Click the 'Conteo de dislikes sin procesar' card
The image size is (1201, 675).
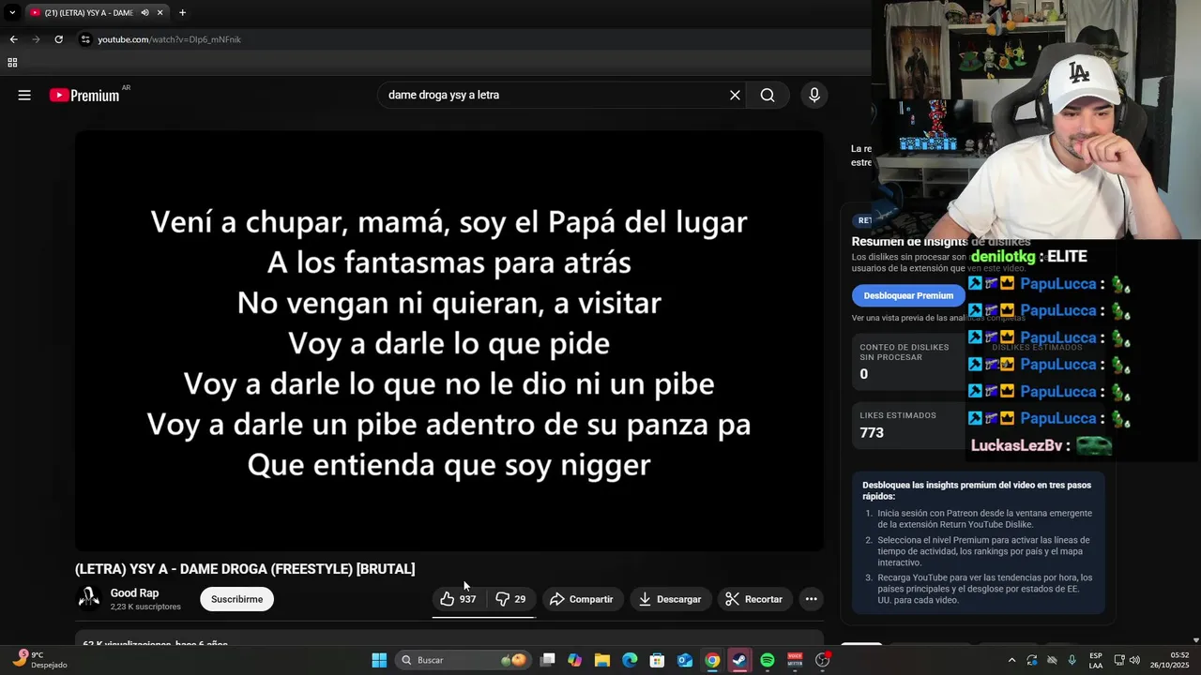click(x=908, y=361)
